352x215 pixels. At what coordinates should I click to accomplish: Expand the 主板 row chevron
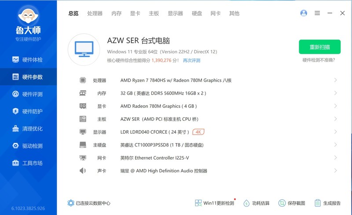coord(335,119)
